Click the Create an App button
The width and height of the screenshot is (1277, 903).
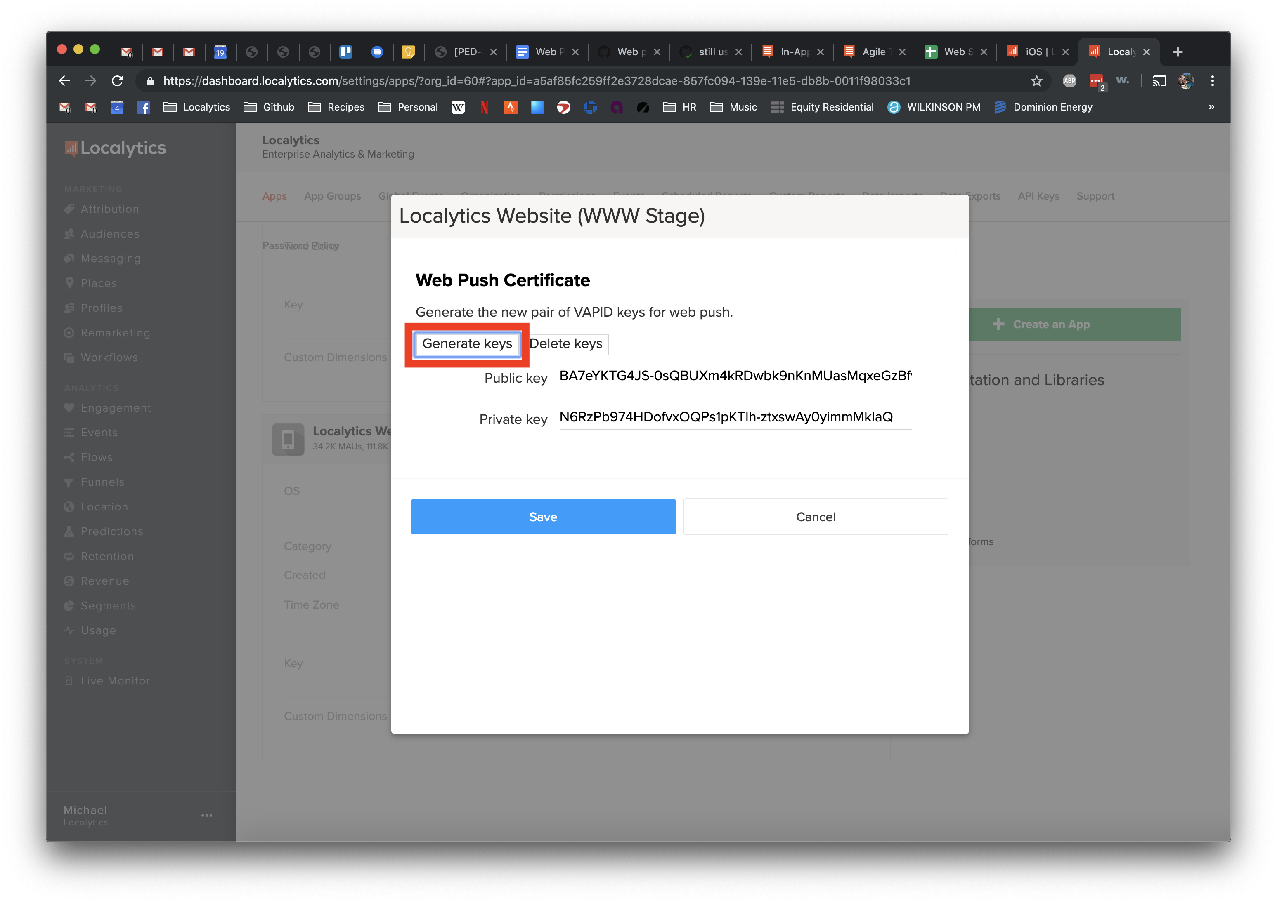click(x=1074, y=324)
